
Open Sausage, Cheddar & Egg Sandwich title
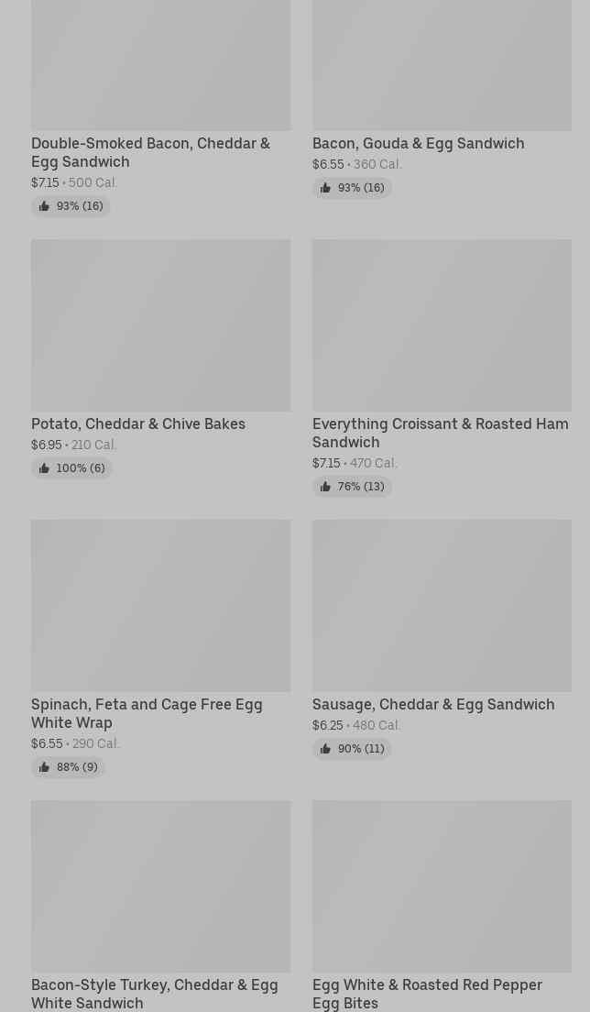point(433,704)
